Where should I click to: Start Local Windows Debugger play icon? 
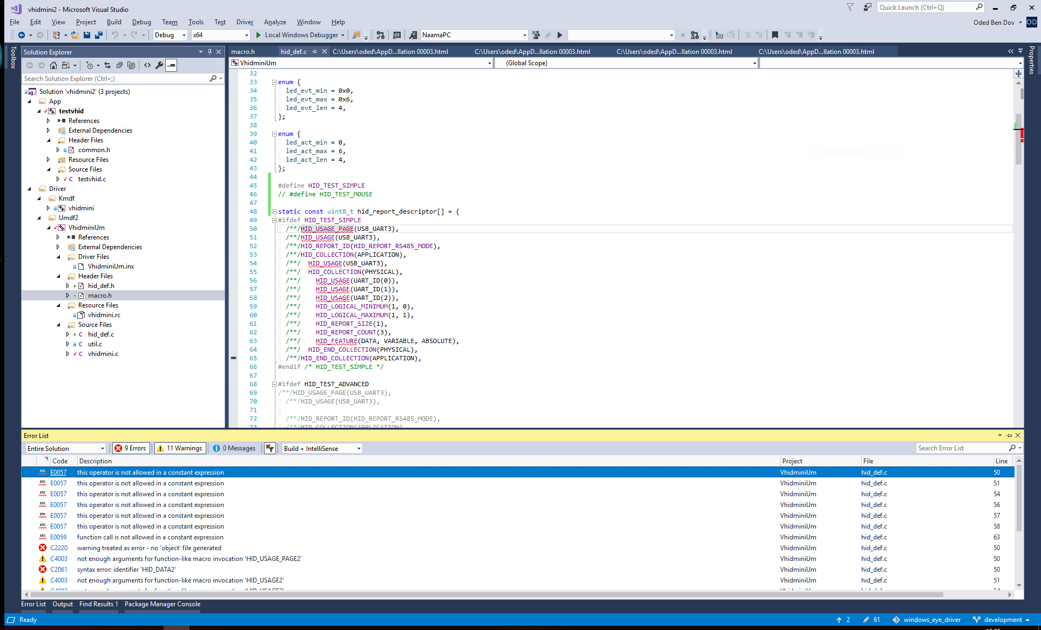(259, 35)
